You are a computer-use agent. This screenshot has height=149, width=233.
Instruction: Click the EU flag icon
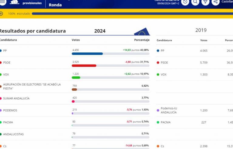pyautogui.click(x=142, y=31)
